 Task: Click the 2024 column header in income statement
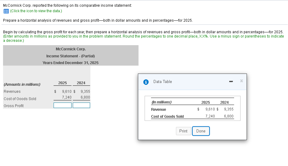click(81, 83)
